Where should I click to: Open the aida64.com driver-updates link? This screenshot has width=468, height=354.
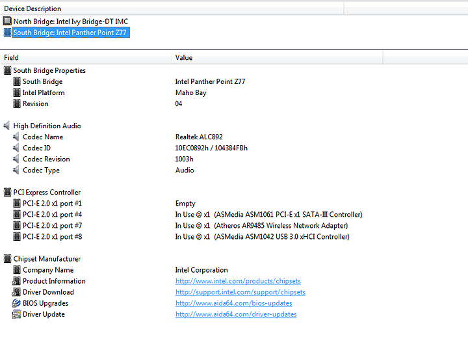coord(236,314)
